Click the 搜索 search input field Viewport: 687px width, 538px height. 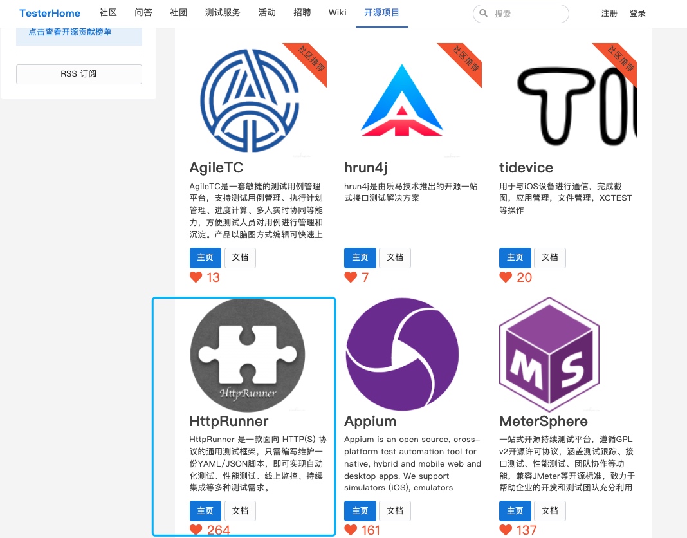point(521,14)
